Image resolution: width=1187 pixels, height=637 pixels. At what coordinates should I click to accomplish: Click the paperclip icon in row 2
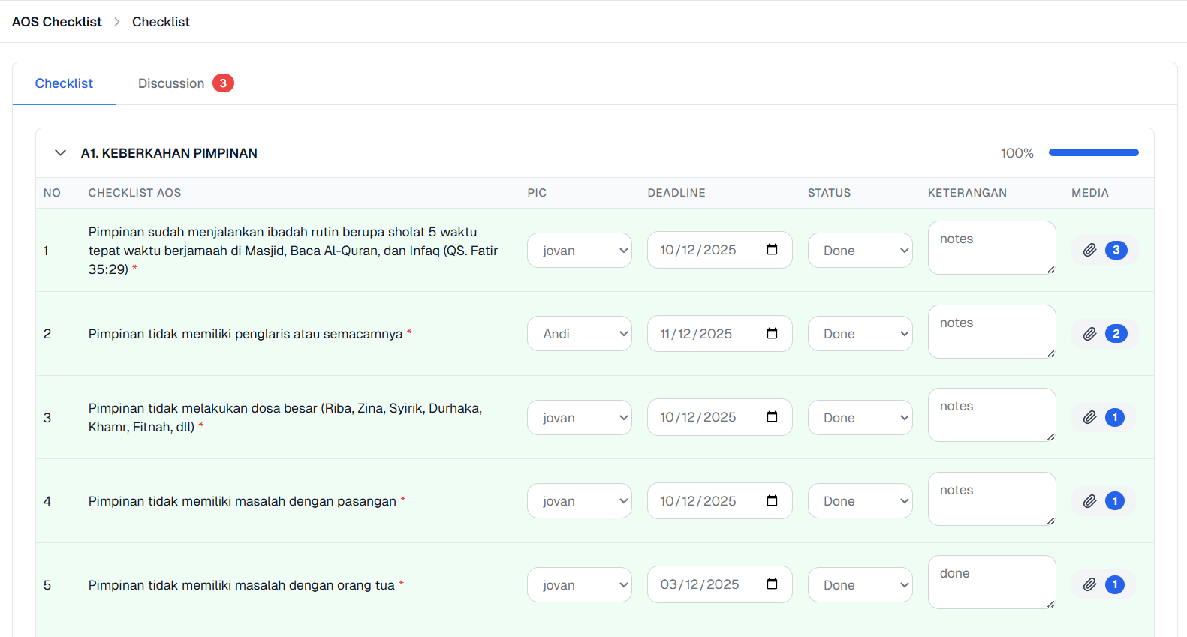click(1090, 334)
